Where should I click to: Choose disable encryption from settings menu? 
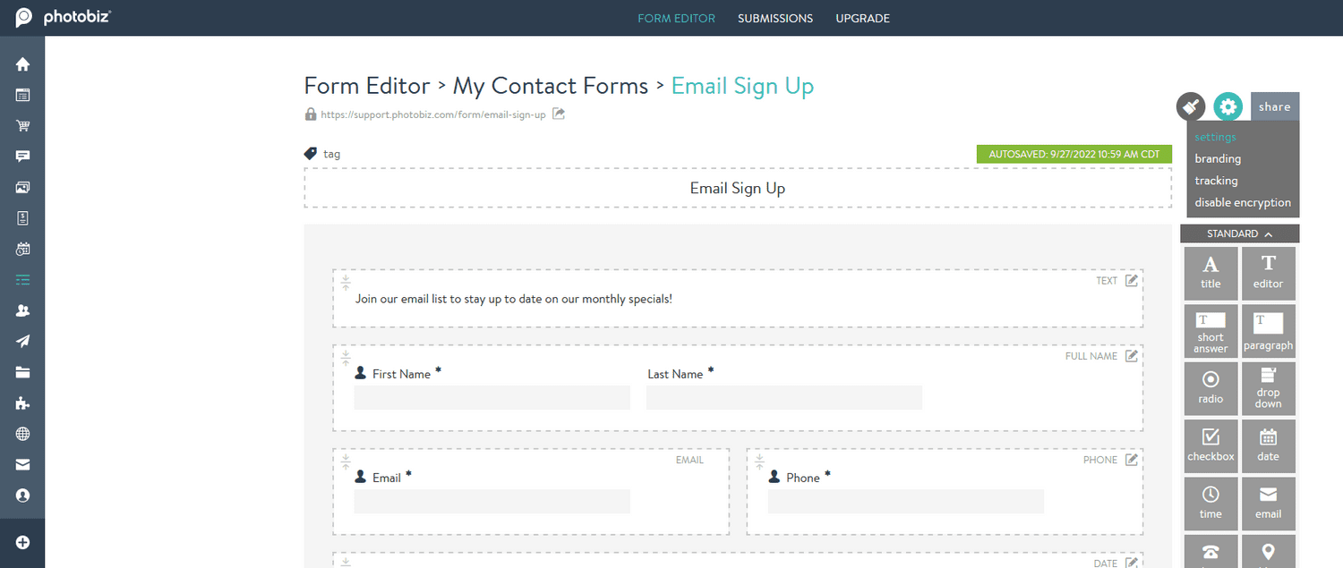1243,202
